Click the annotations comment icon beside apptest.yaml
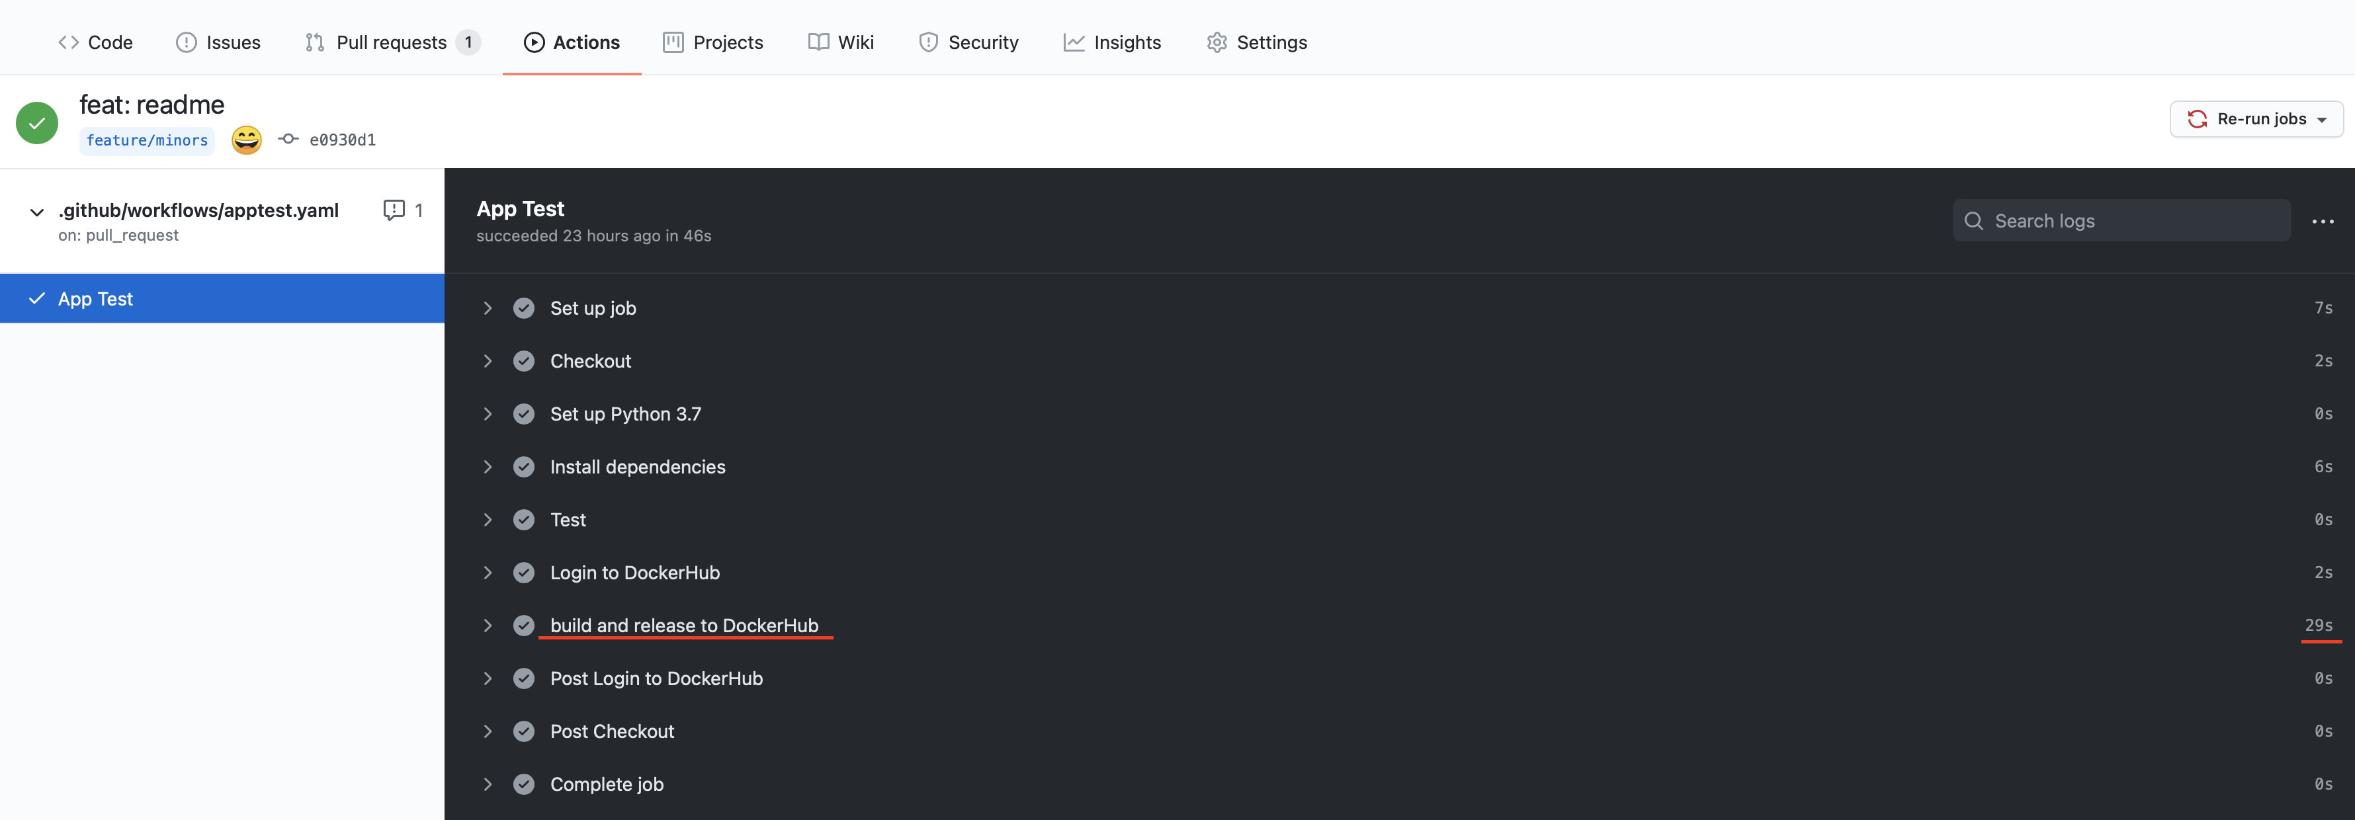 (x=394, y=210)
